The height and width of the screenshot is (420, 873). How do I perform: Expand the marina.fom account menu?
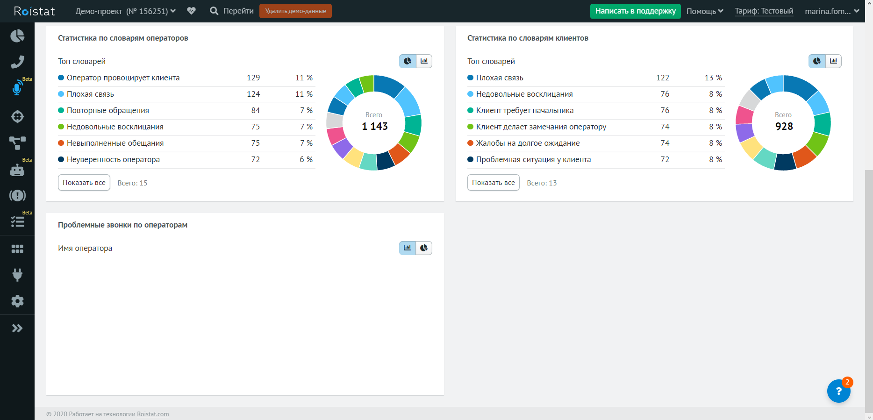(831, 11)
